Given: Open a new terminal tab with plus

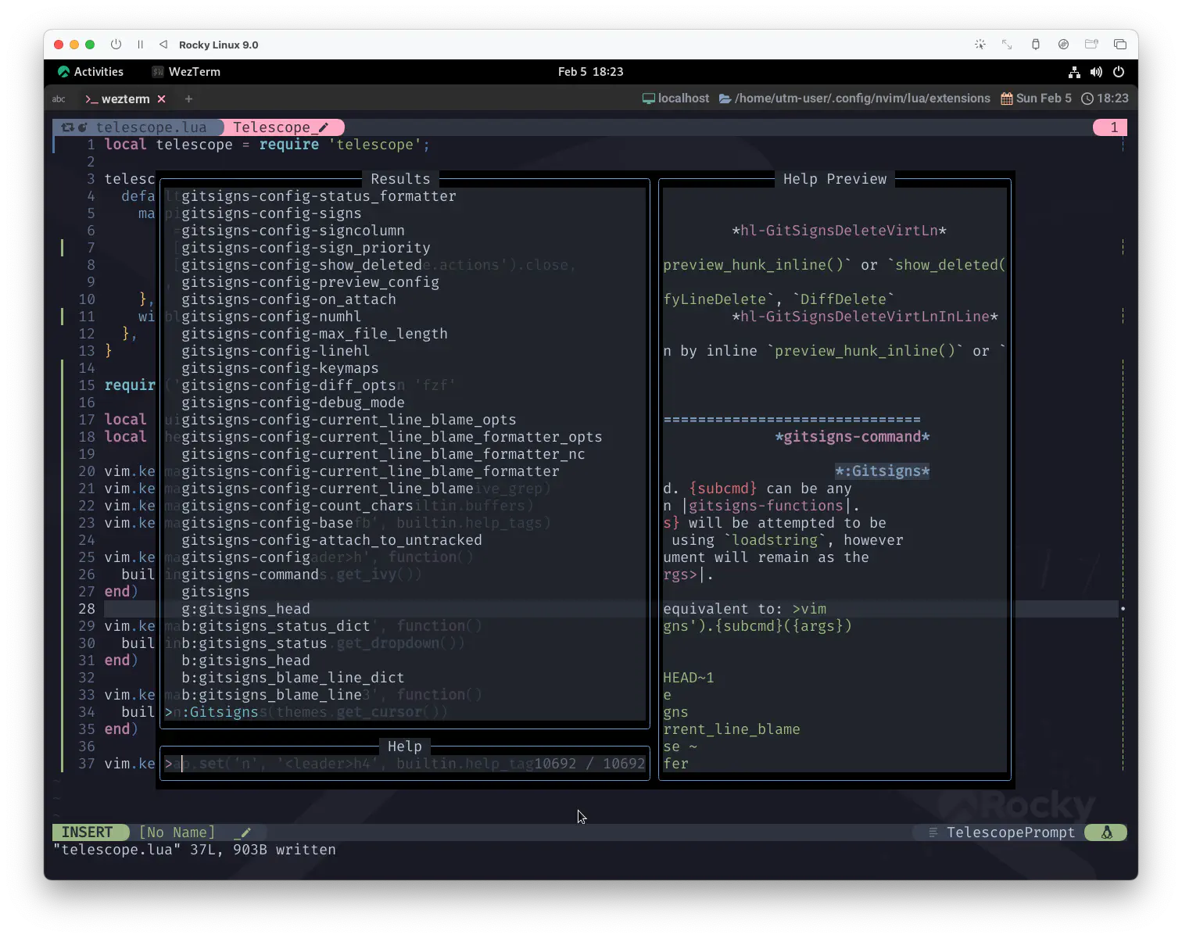Looking at the screenshot, I should tap(188, 99).
